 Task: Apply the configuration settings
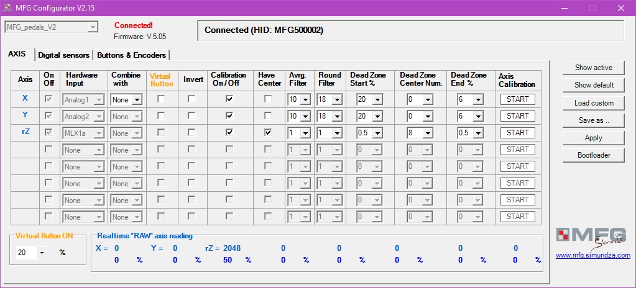point(593,138)
